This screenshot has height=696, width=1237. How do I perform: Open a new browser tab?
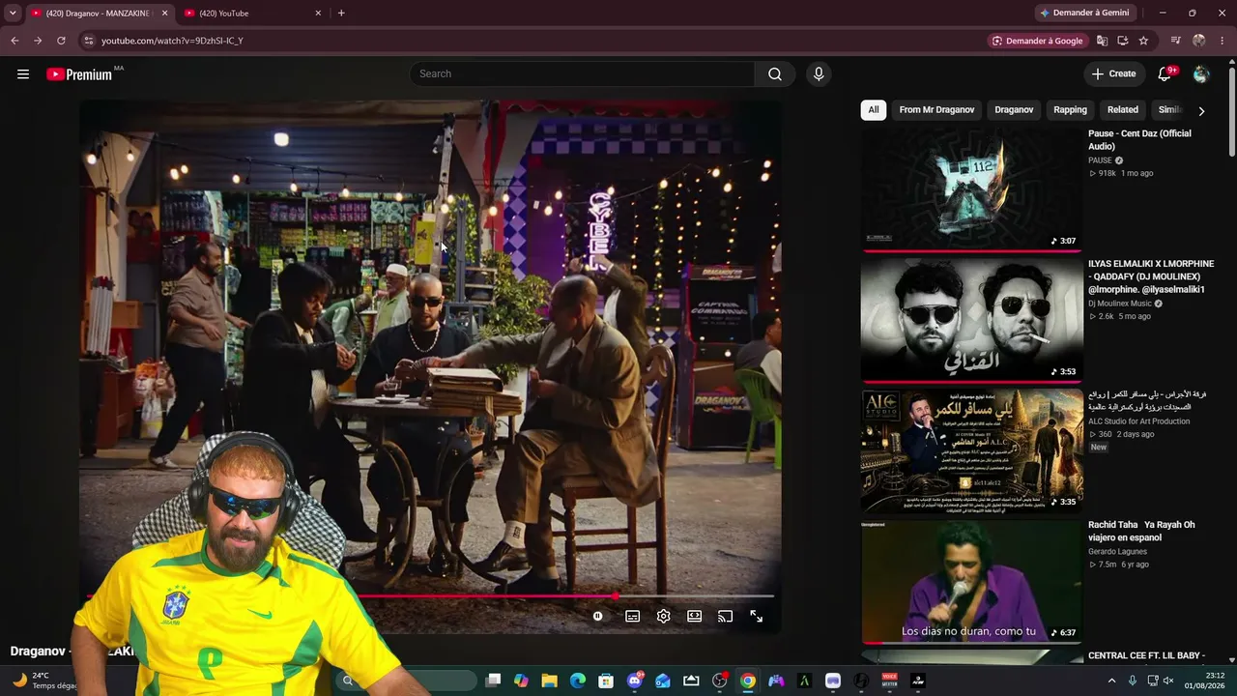(341, 14)
